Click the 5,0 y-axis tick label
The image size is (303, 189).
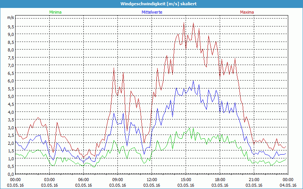coord(11,96)
